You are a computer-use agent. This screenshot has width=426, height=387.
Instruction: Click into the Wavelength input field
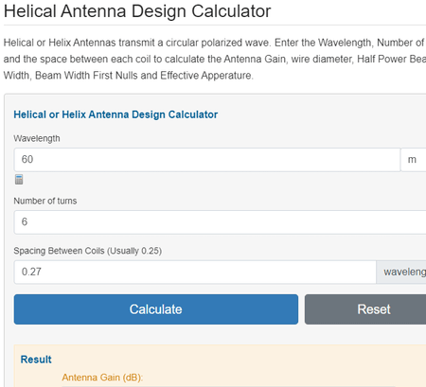click(x=207, y=160)
